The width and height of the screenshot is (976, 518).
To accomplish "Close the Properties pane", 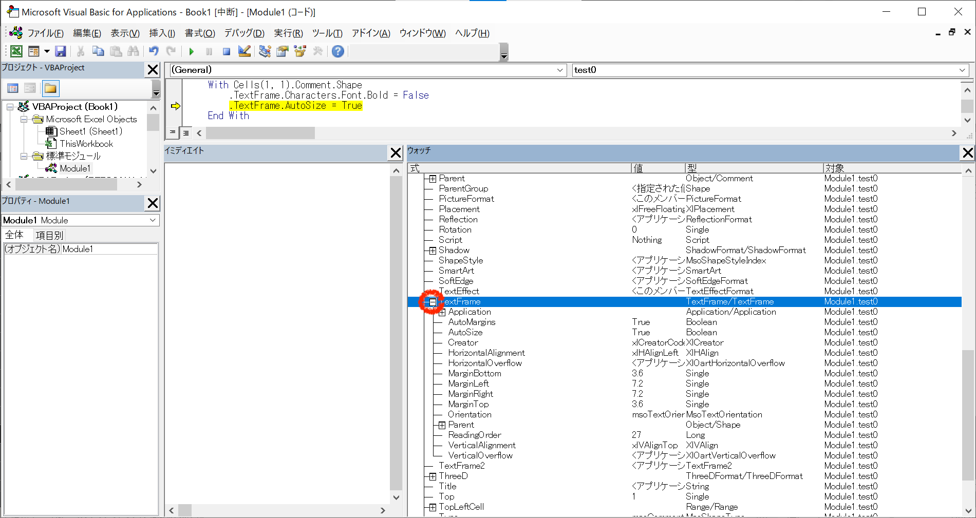I will click(x=153, y=203).
